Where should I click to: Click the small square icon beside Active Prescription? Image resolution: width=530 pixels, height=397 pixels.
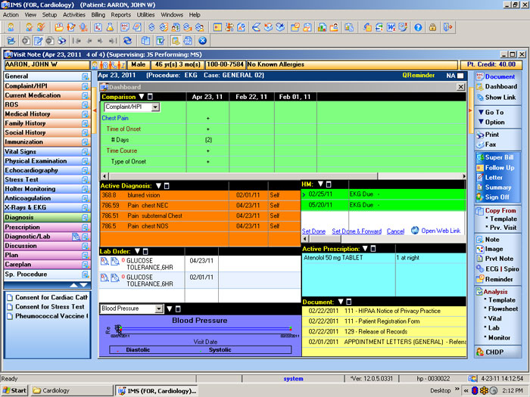(373, 249)
